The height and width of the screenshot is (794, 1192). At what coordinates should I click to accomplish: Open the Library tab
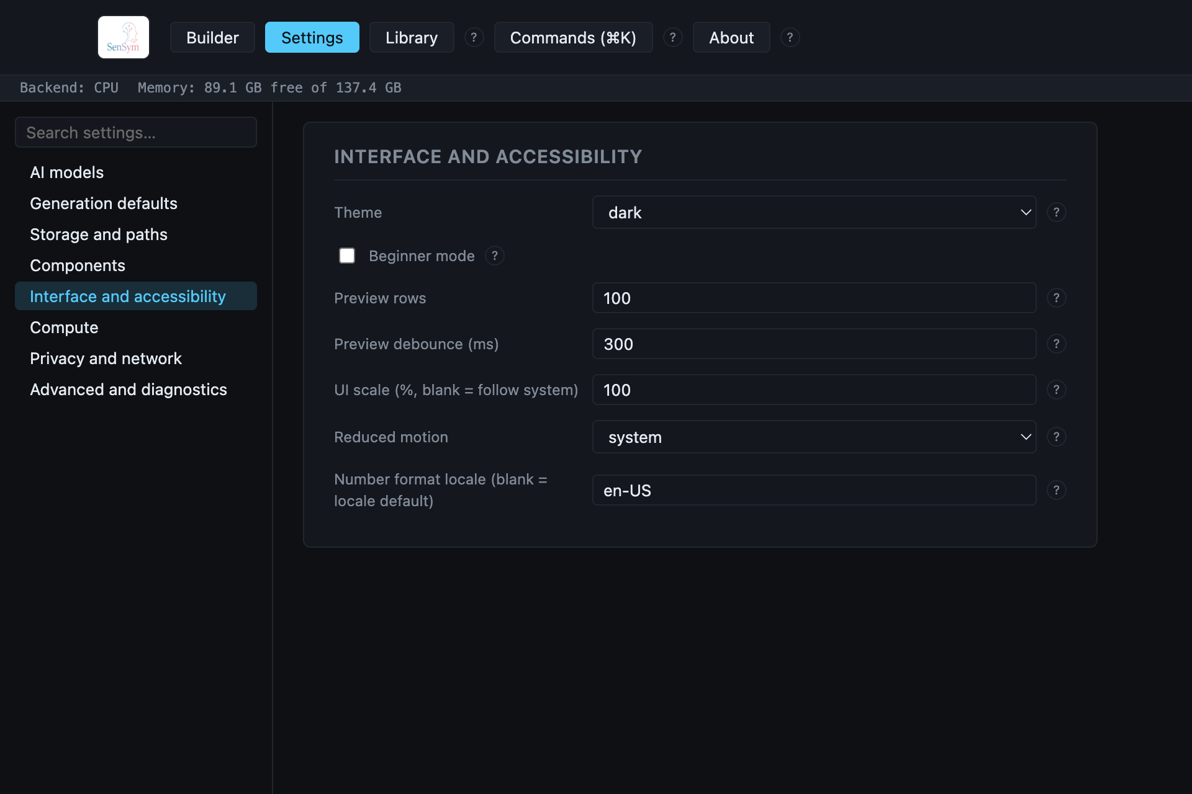tap(412, 37)
